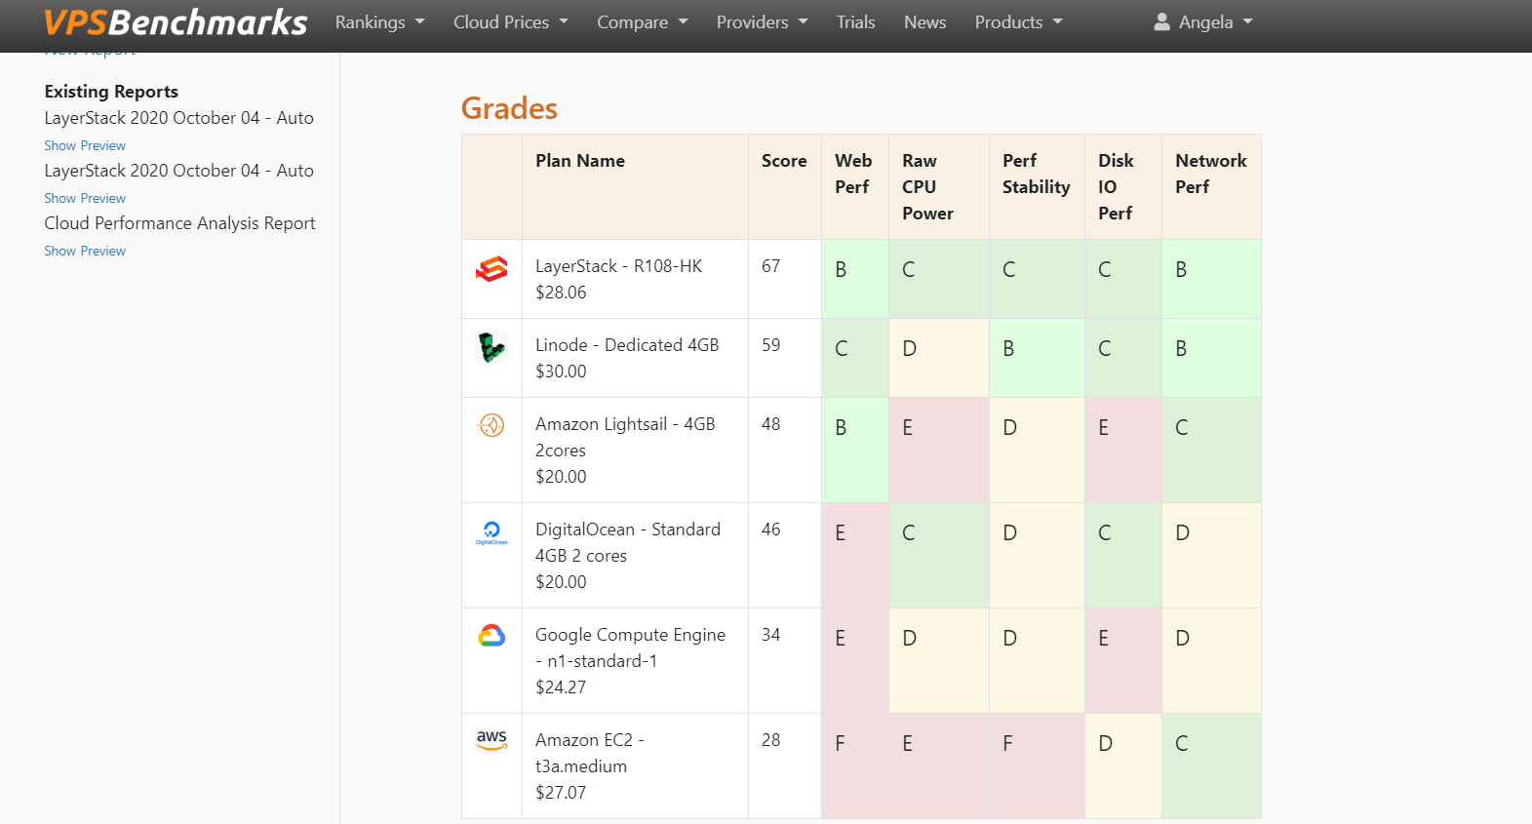This screenshot has height=824, width=1532.
Task: Click the VPSBenchmarks logo
Action: coord(176,22)
